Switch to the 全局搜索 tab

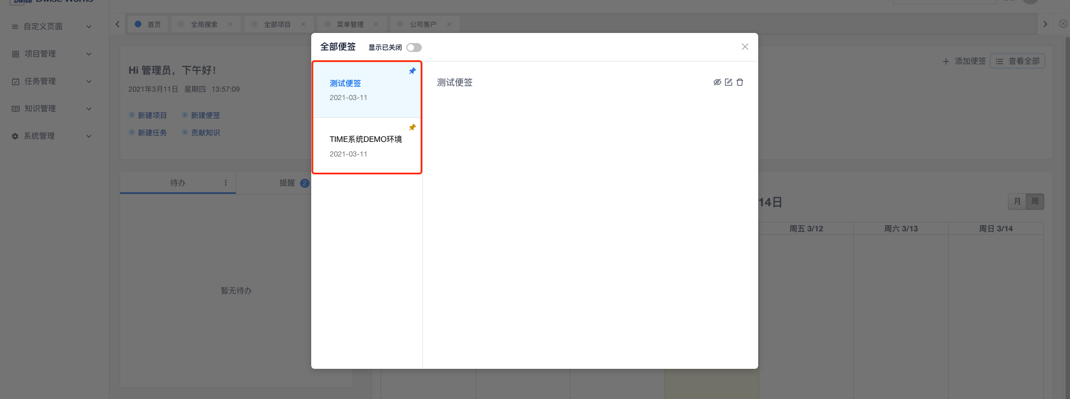pos(204,25)
